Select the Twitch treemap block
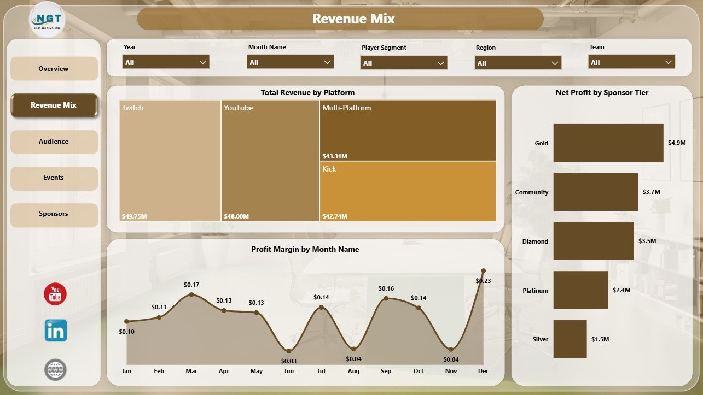The height and width of the screenshot is (395, 703). [170, 161]
